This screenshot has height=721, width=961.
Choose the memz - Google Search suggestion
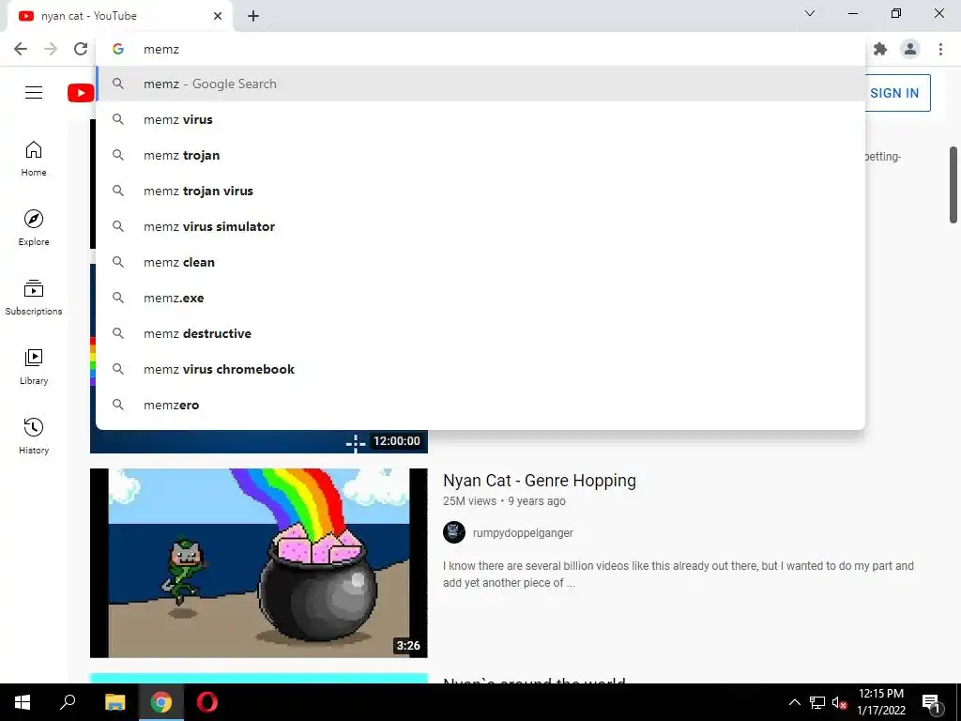480,84
